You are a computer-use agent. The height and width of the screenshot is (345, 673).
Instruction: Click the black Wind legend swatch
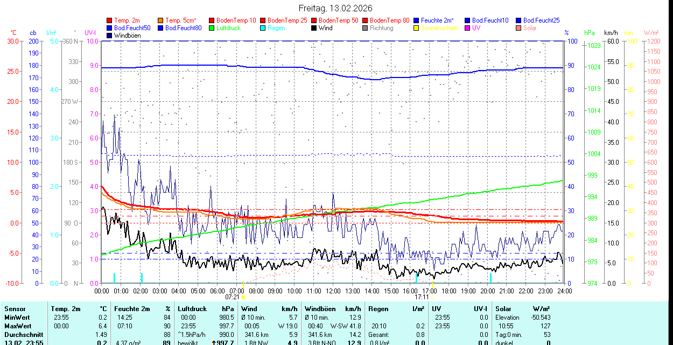[314, 28]
